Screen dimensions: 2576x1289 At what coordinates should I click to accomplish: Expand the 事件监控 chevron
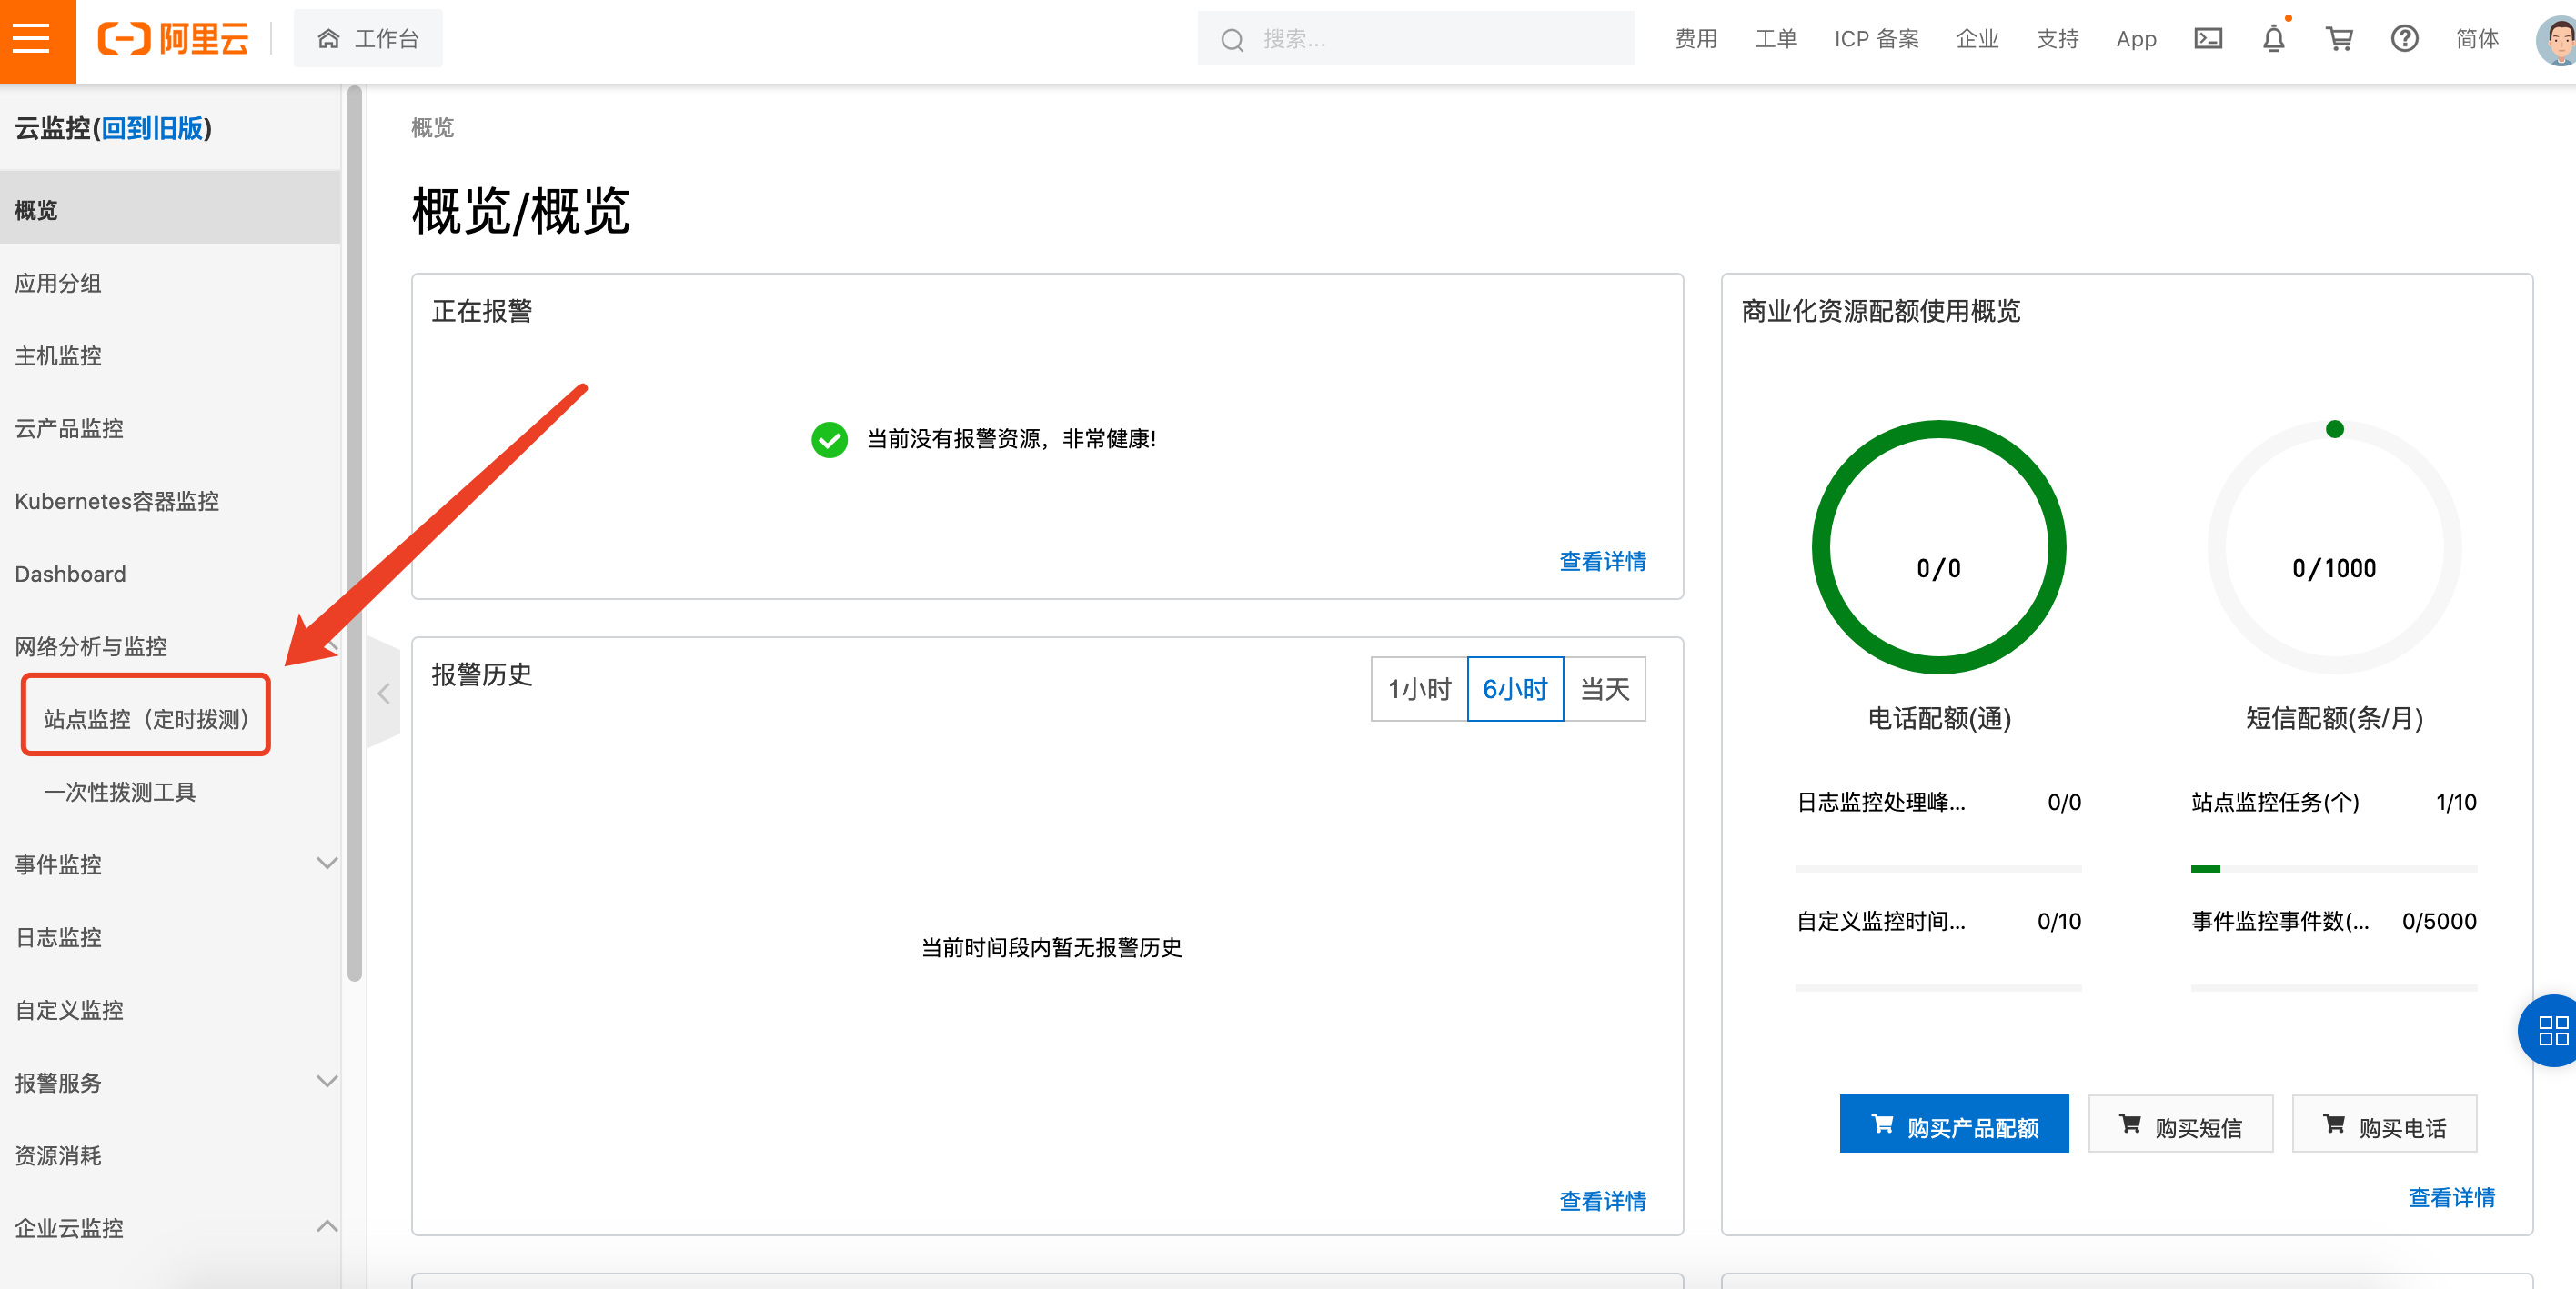326,864
